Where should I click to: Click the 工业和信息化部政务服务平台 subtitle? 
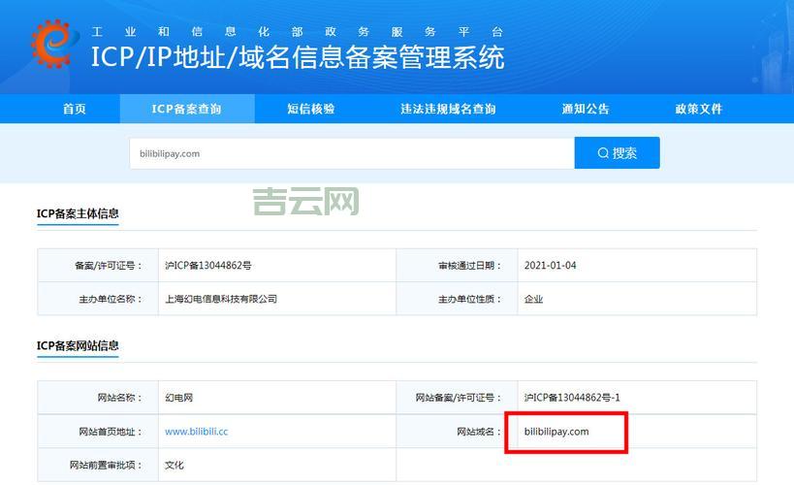click(298, 32)
